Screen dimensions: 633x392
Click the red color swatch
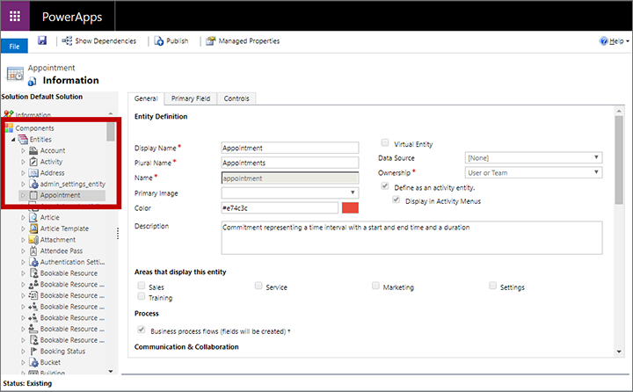tap(350, 208)
